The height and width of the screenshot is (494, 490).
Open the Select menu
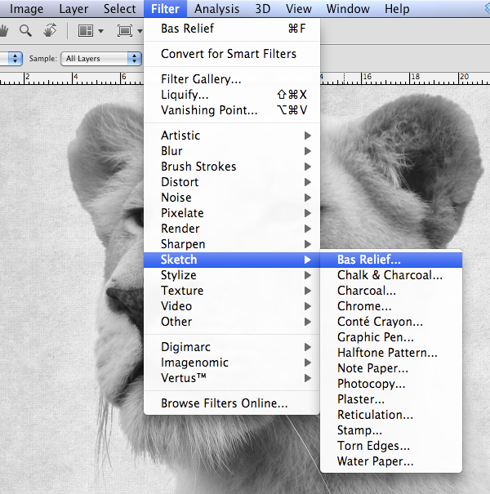pyautogui.click(x=119, y=9)
